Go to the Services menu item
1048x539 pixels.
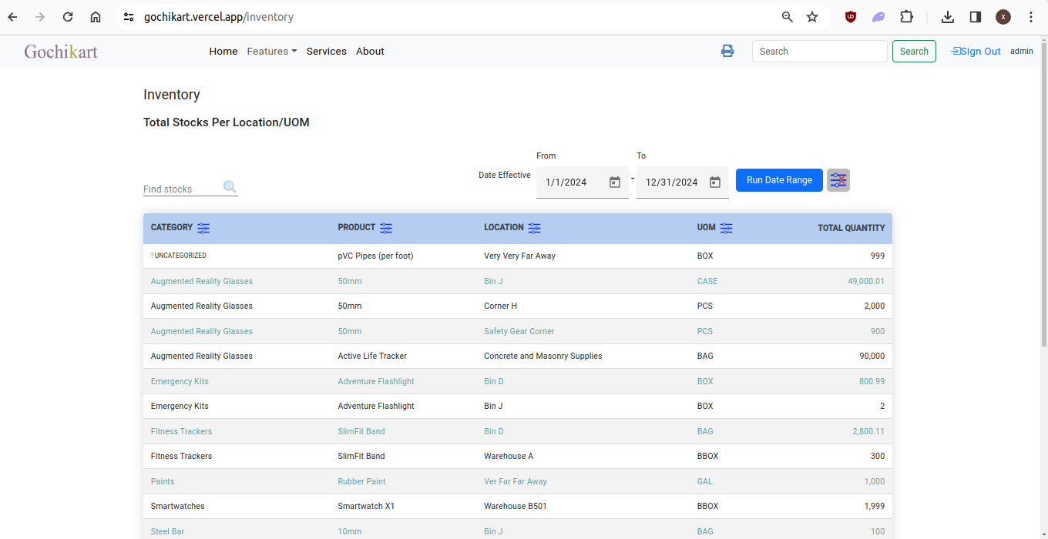326,52
